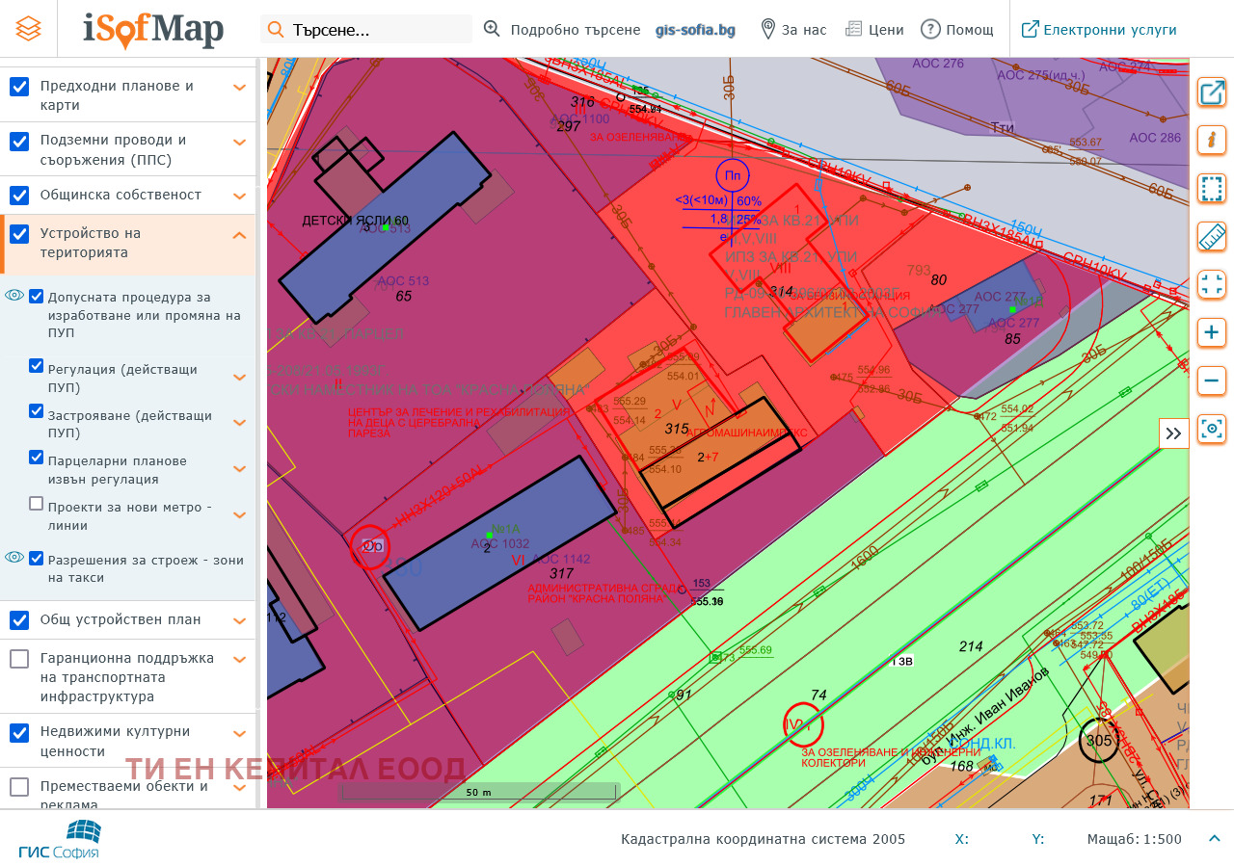1234x866 pixels.
Task: Activate the ruler measure tool
Action: 1212,236
